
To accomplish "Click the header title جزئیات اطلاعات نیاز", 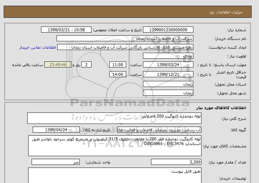I will (x=226, y=12).
